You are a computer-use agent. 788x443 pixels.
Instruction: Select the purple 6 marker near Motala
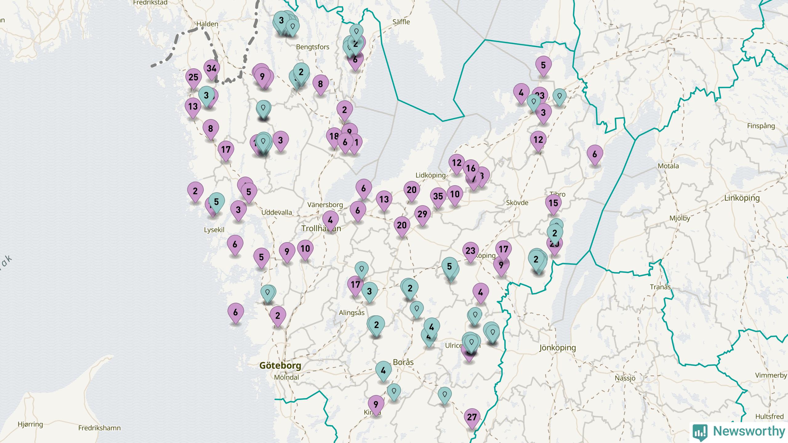(x=595, y=155)
